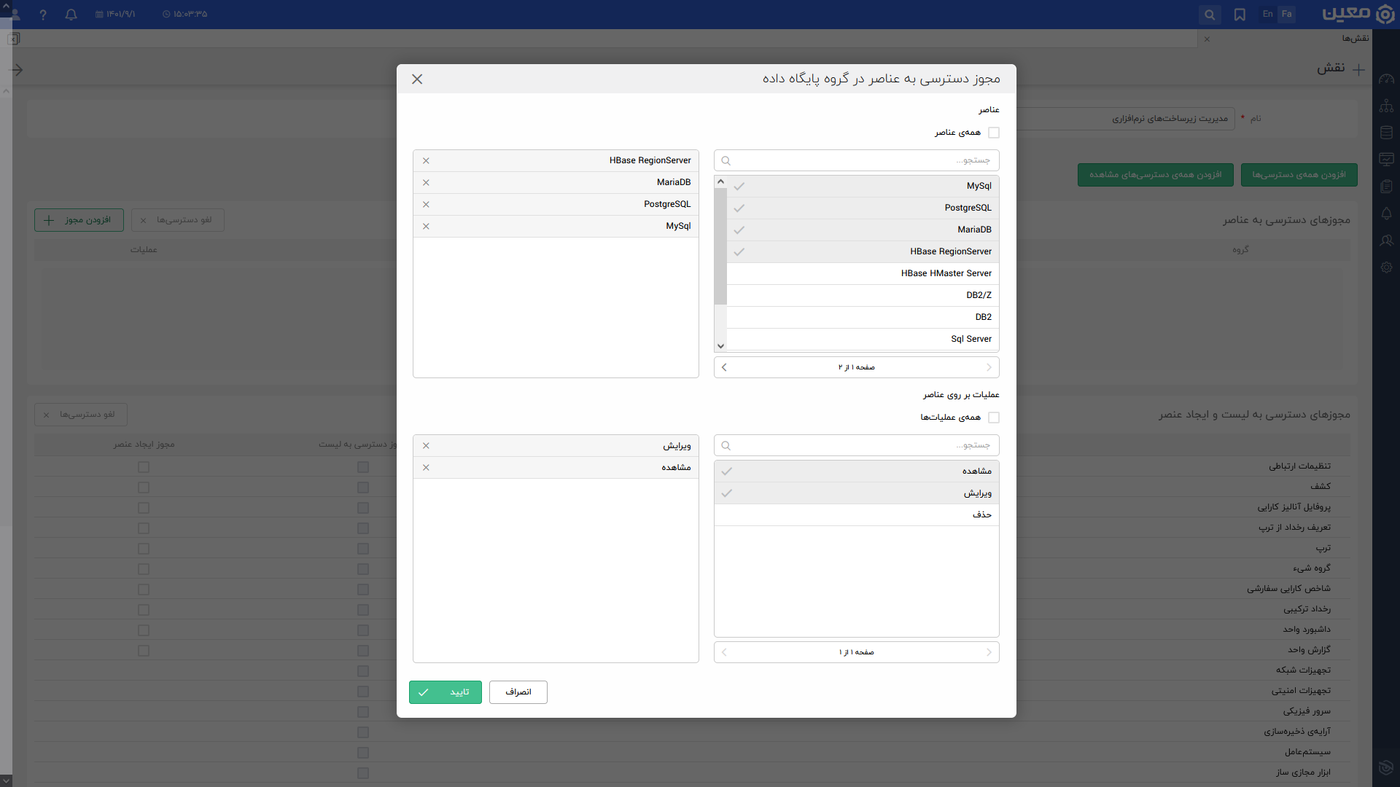1400x787 pixels.
Task: Select حذف operation in operations list
Action: (x=856, y=514)
